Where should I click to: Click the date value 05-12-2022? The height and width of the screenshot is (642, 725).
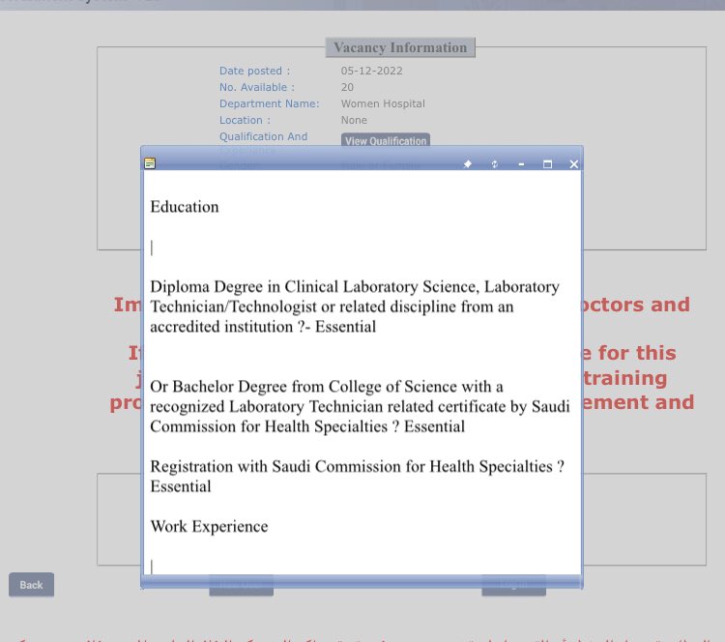click(372, 71)
